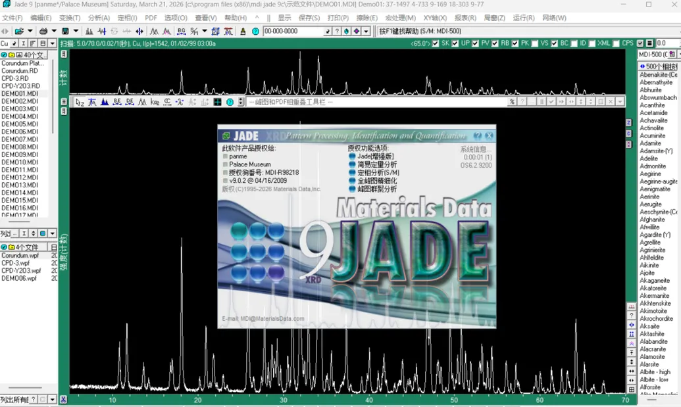Click the purple diamond icon beside PDF field
The height and width of the screenshot is (407, 681).
point(356,32)
